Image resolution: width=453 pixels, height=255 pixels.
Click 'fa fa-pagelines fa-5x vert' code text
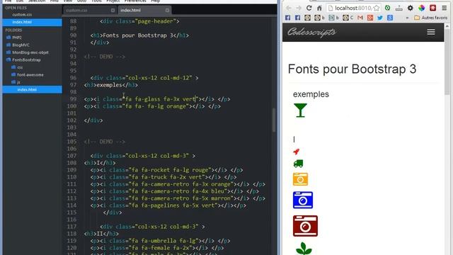tap(173, 205)
